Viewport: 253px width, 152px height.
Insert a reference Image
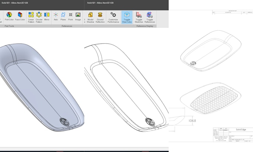(x=78, y=16)
